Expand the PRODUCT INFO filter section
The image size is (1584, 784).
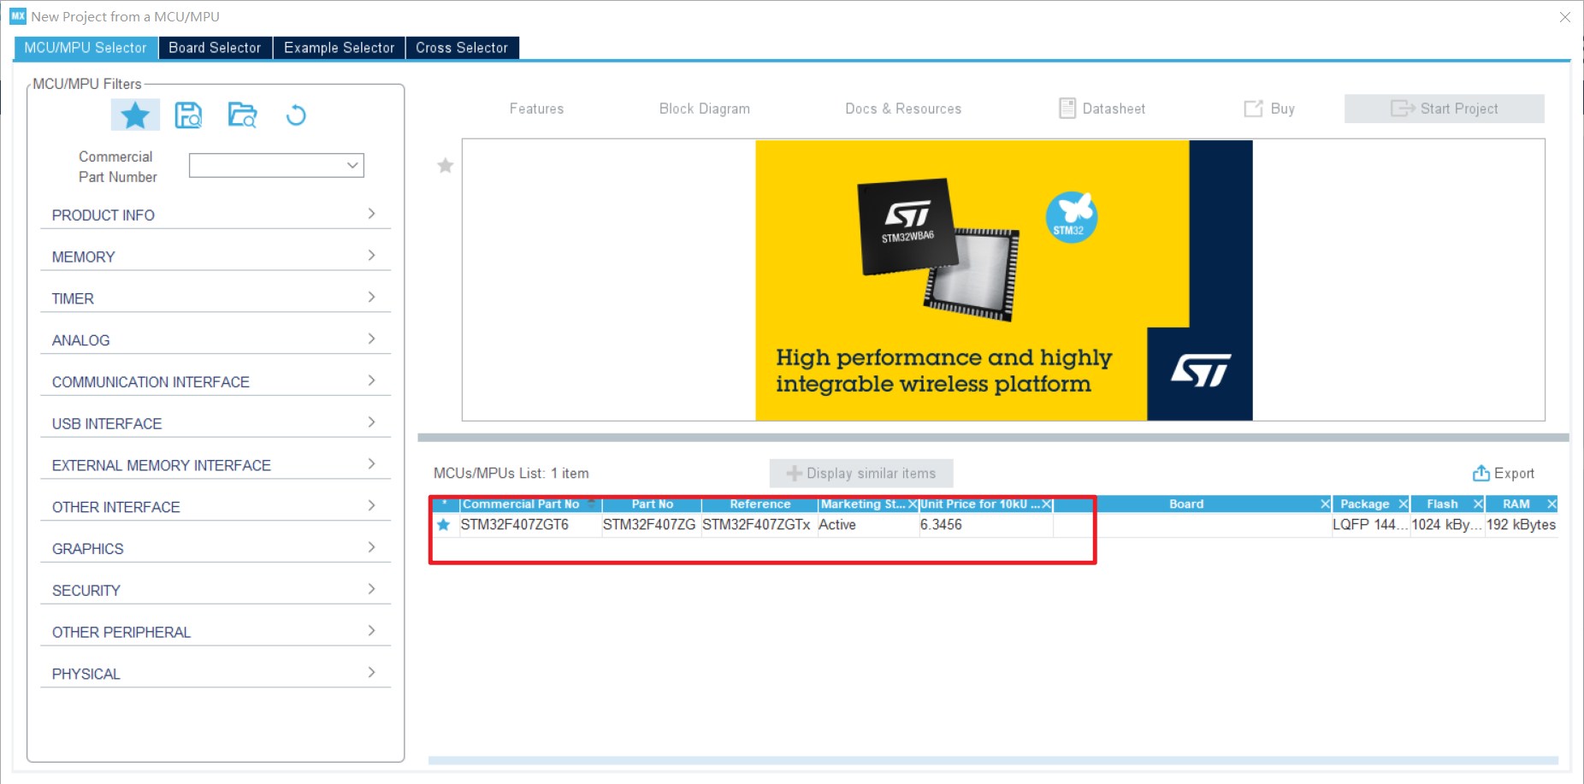click(x=216, y=215)
